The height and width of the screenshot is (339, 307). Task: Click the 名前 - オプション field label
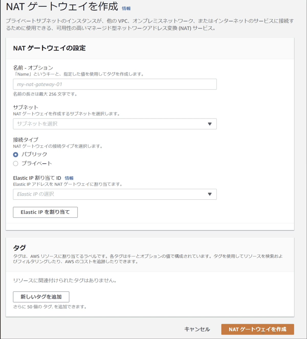[x=33, y=68]
